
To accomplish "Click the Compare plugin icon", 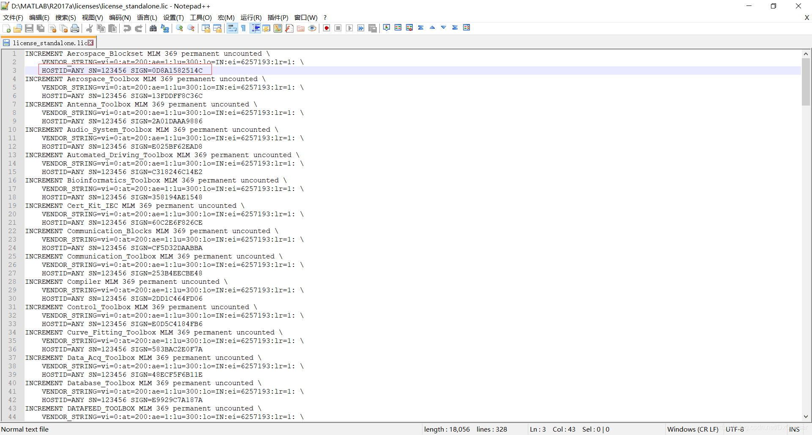I will point(398,27).
